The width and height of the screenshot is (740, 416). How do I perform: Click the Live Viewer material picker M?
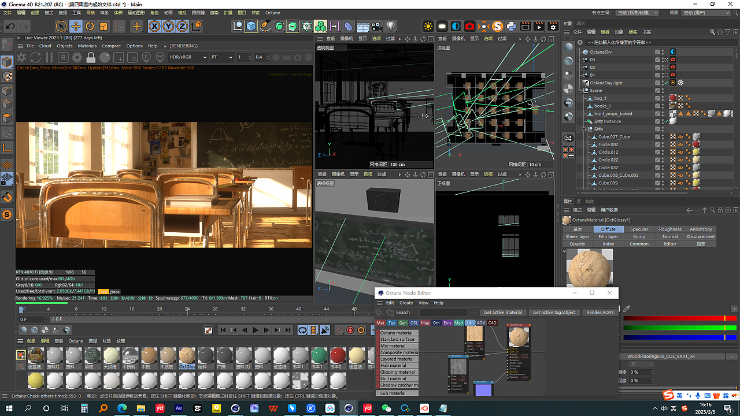point(160,57)
